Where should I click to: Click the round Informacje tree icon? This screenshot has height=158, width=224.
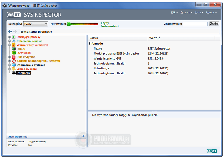pos(14,73)
